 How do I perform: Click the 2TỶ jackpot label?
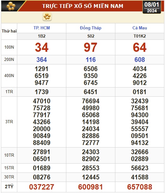9,187
